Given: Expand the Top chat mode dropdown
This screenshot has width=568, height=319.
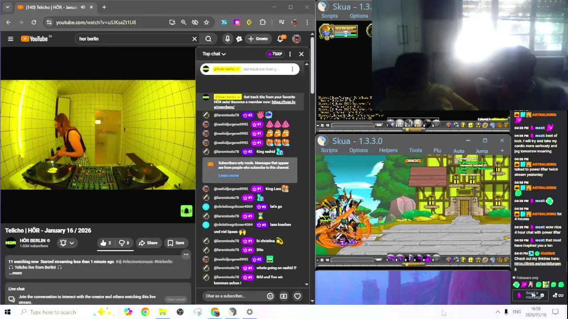Looking at the screenshot, I should [x=214, y=54].
